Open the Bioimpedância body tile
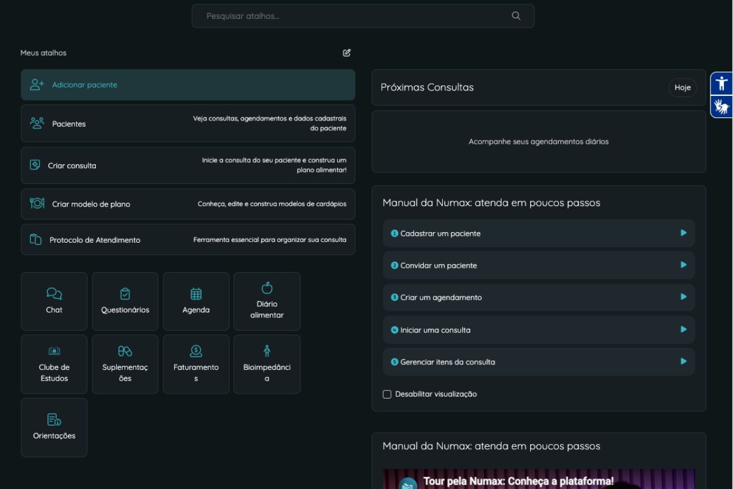 click(x=267, y=364)
